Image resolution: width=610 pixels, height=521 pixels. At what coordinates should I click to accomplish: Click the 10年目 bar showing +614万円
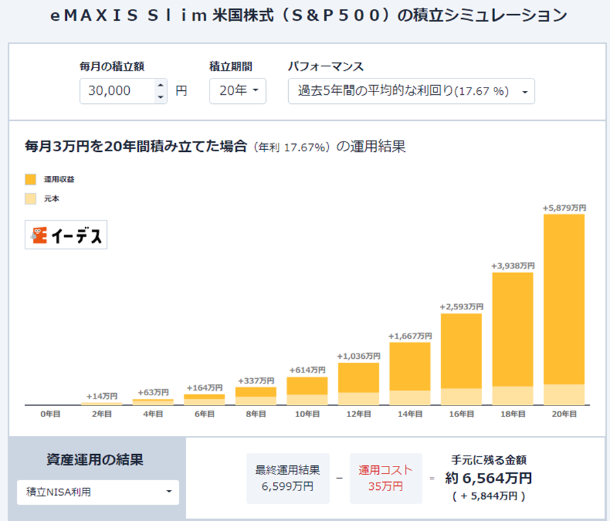pyautogui.click(x=307, y=391)
